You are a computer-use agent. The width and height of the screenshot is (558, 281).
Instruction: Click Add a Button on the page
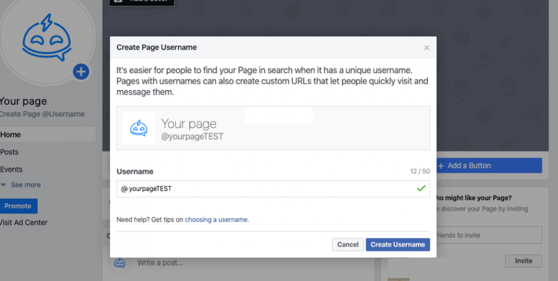(x=489, y=165)
